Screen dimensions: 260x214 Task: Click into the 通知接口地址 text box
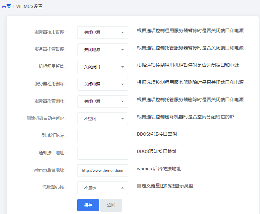click(x=103, y=153)
